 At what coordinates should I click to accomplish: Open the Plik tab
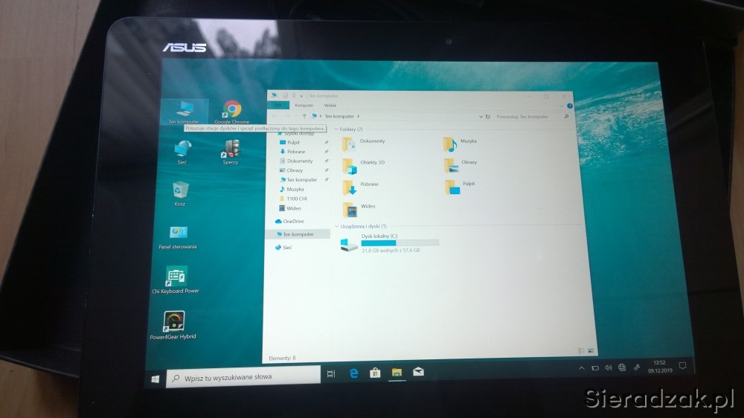(x=278, y=106)
